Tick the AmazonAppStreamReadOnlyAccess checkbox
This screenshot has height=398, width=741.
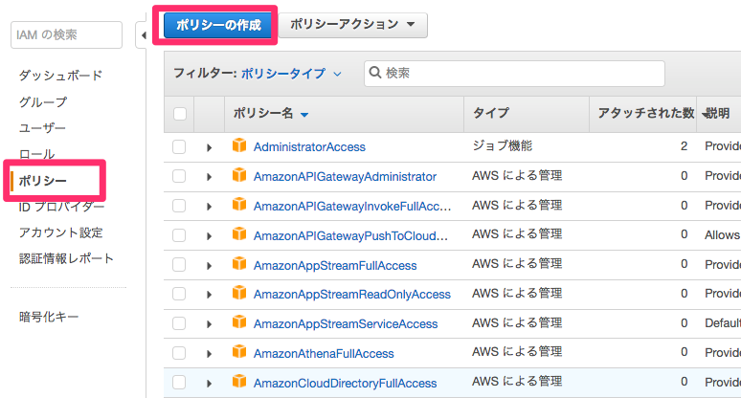click(179, 294)
